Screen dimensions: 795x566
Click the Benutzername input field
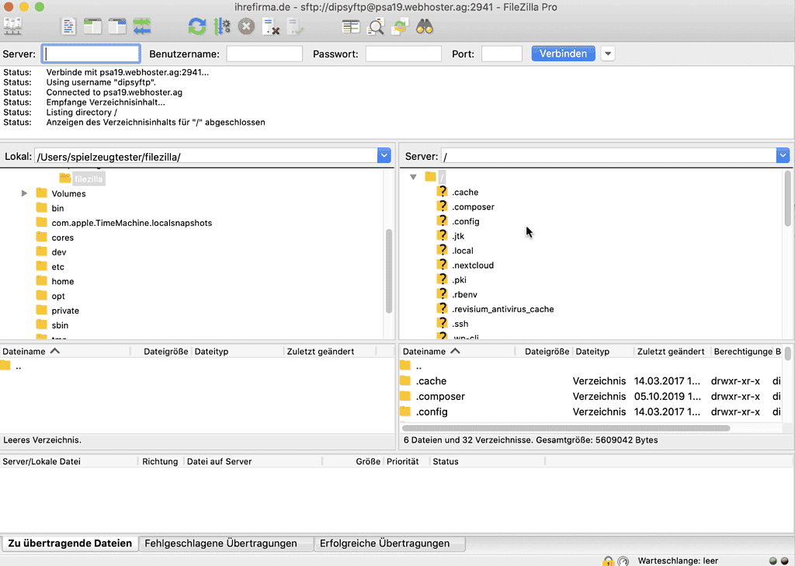click(264, 54)
